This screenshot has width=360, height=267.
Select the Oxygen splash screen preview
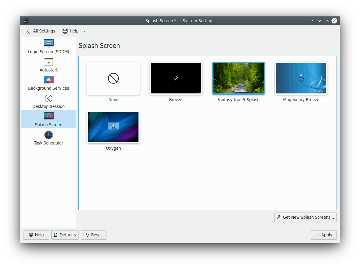[x=113, y=127]
